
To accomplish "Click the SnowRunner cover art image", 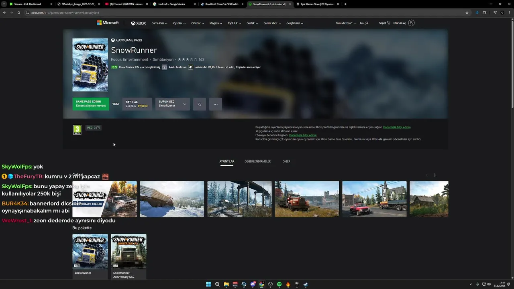I will click(90, 65).
